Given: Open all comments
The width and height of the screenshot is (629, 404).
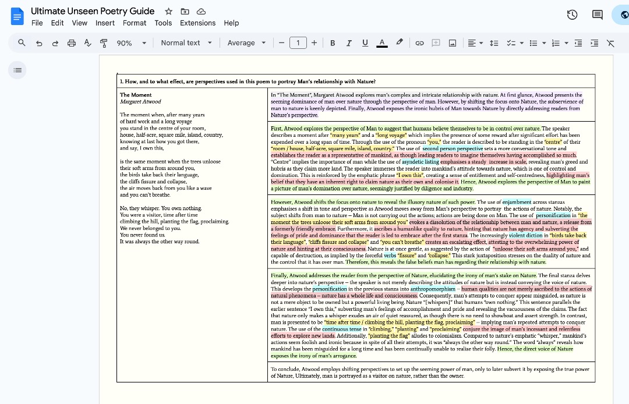Looking at the screenshot, I should pos(598,15).
